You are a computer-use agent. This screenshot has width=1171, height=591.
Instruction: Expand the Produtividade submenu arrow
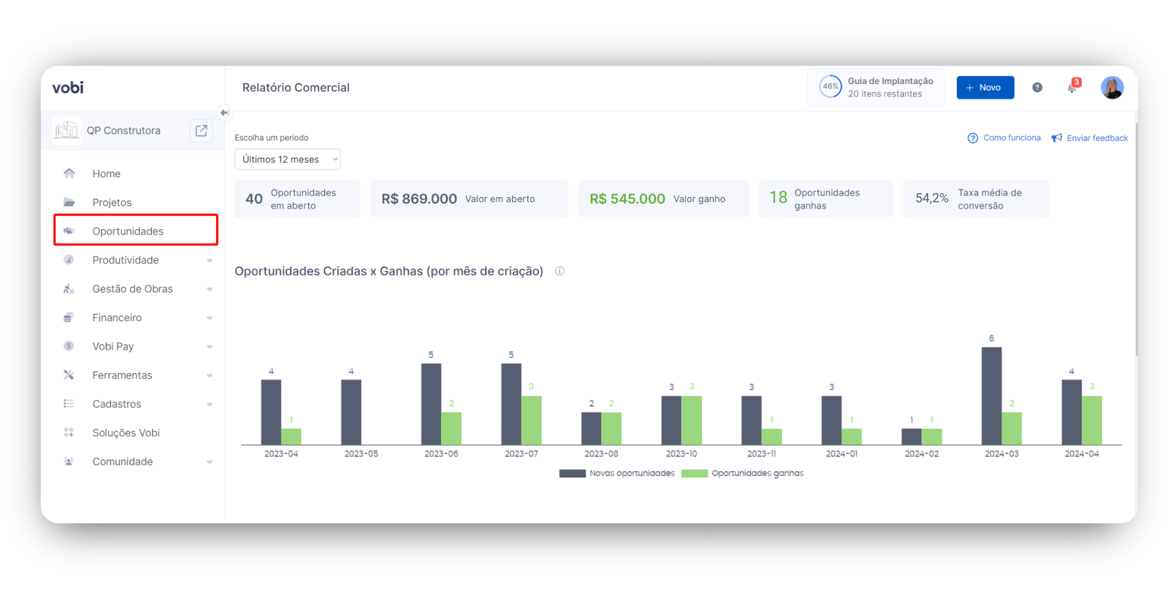[210, 261]
